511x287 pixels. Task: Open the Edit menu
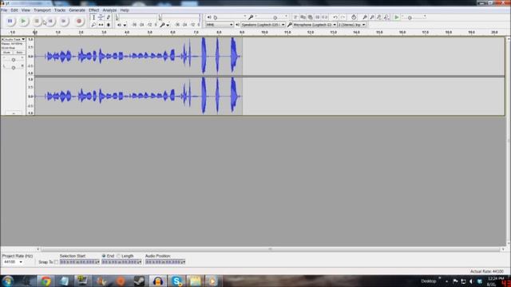14,10
